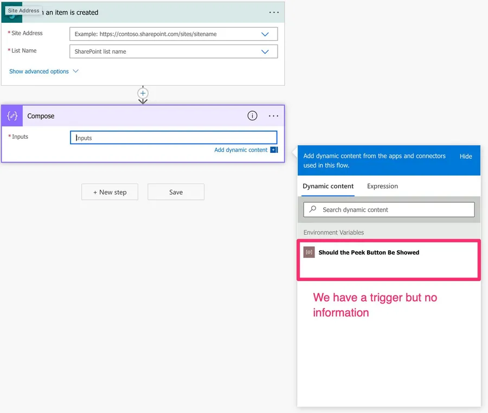Click the Add dynamic content link
Image resolution: width=488 pixels, height=413 pixels.
241,150
